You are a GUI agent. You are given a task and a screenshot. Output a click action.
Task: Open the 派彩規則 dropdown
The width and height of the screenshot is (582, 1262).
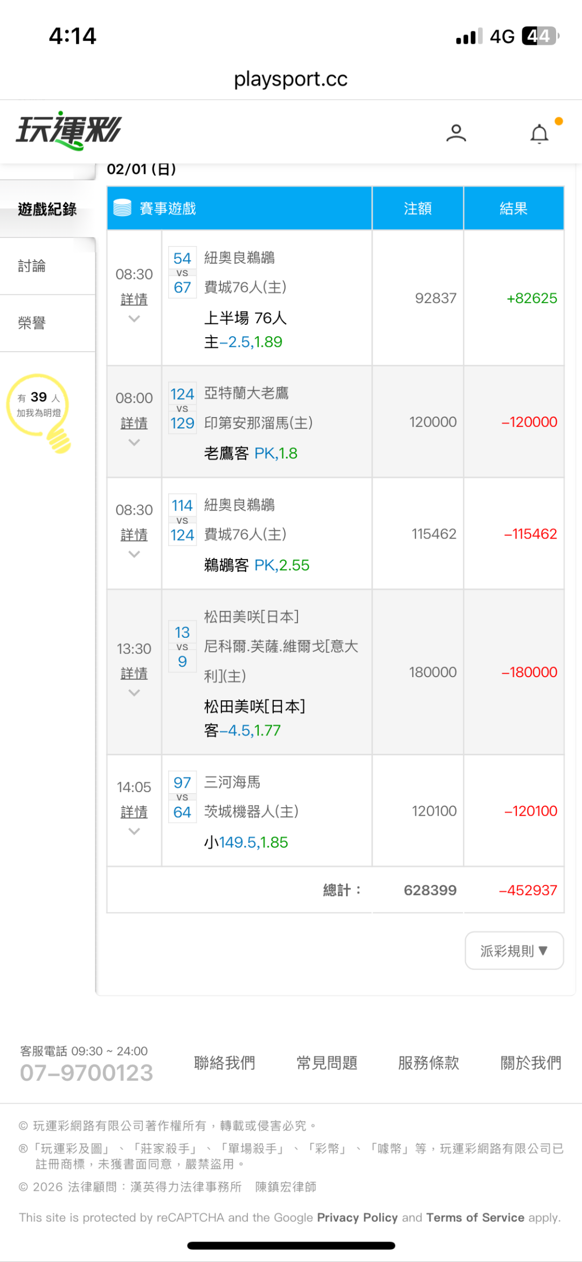click(514, 951)
